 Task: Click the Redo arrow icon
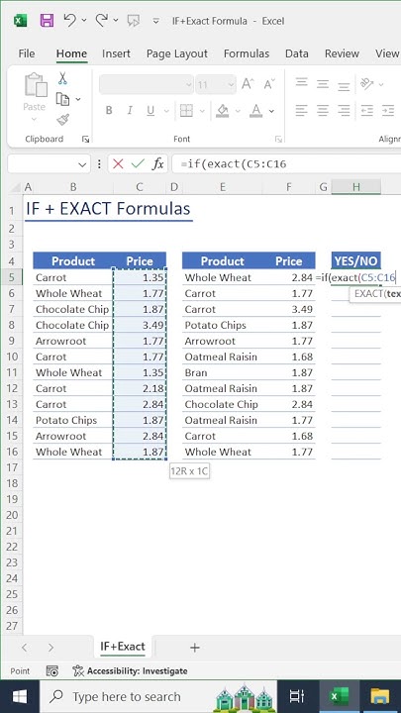pyautogui.click(x=101, y=20)
